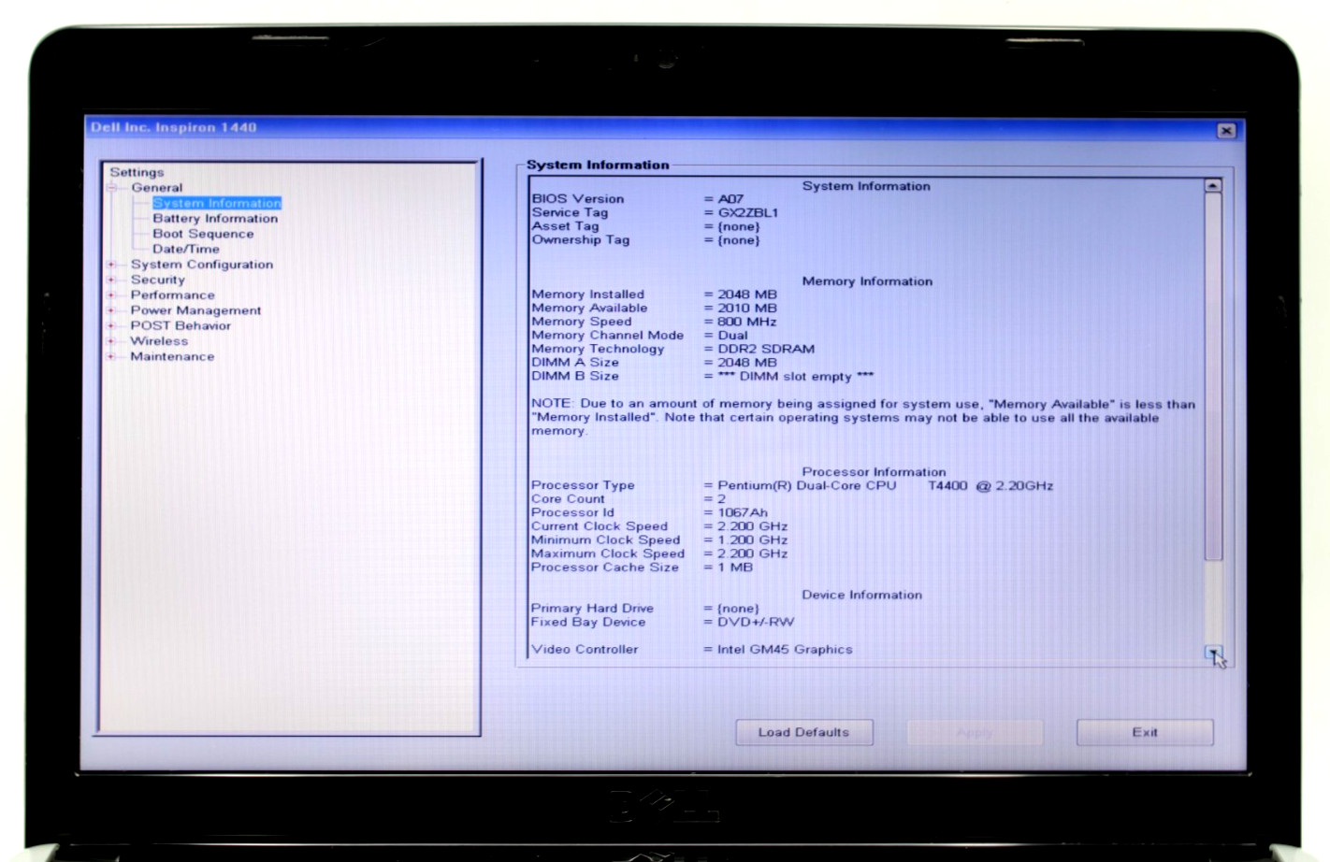The height and width of the screenshot is (862, 1330).
Task: Select Performance category label
Action: click(x=172, y=295)
